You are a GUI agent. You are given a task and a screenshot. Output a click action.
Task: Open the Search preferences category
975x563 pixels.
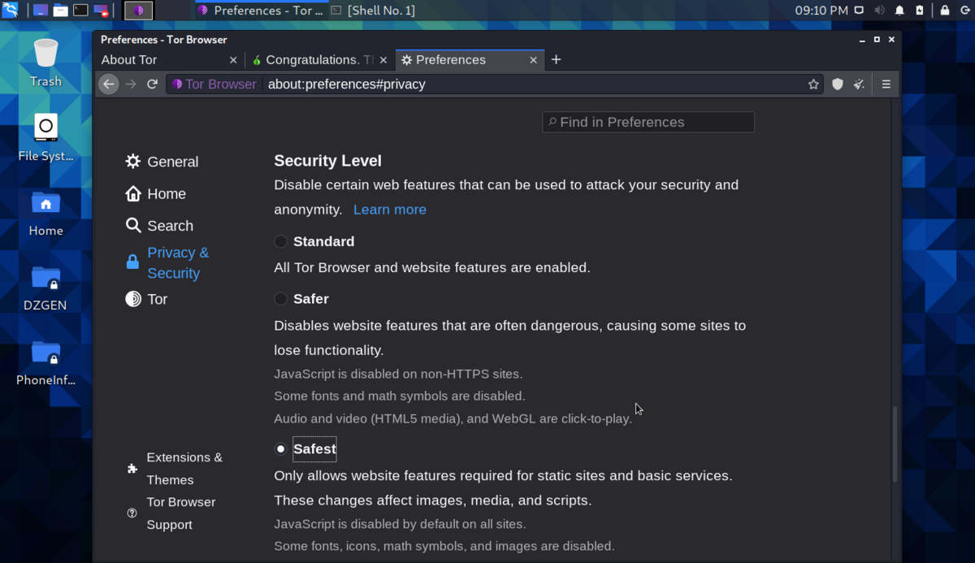(159, 226)
